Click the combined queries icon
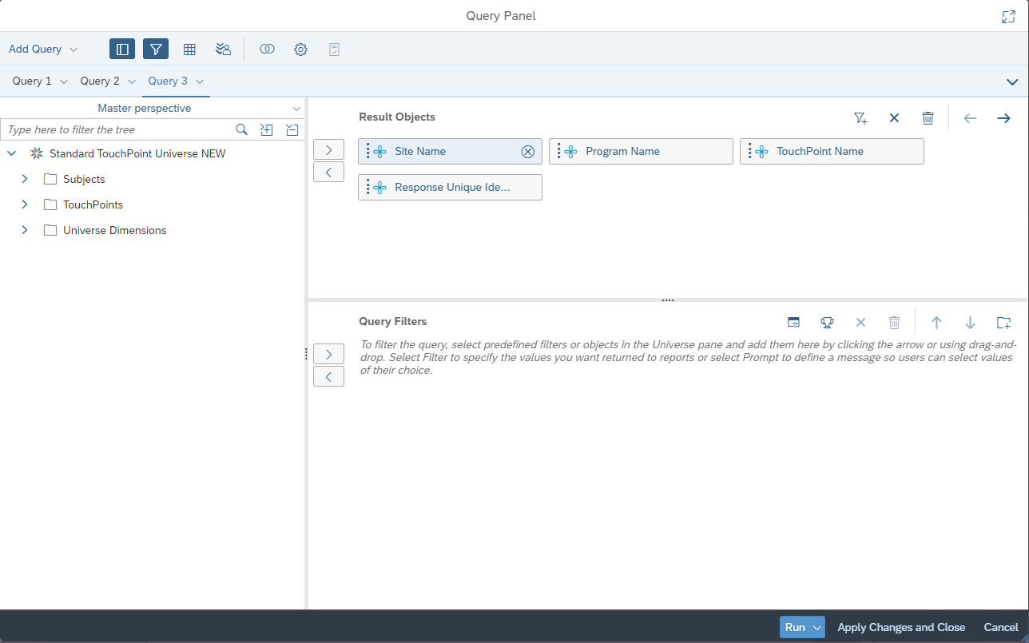The height and width of the screenshot is (643, 1029). click(267, 49)
